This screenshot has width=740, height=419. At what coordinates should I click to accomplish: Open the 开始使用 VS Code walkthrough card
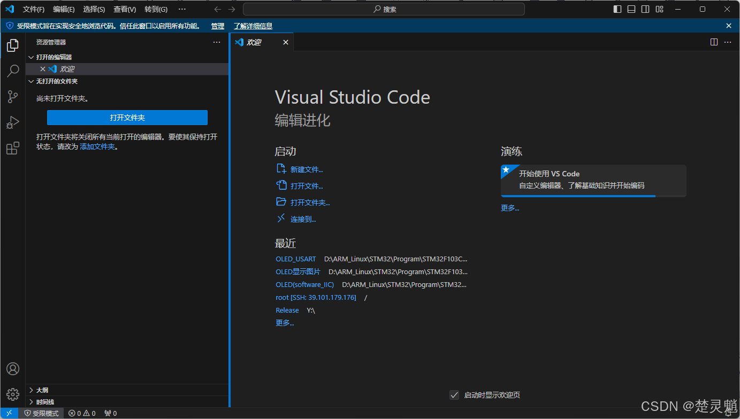point(593,181)
